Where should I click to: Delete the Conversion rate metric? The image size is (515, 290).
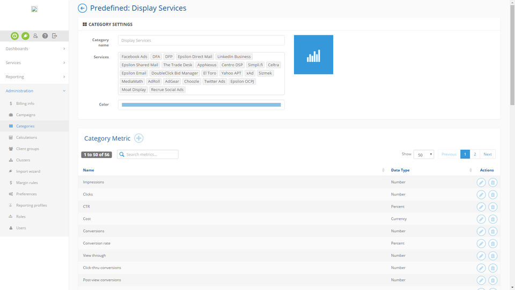click(492, 243)
